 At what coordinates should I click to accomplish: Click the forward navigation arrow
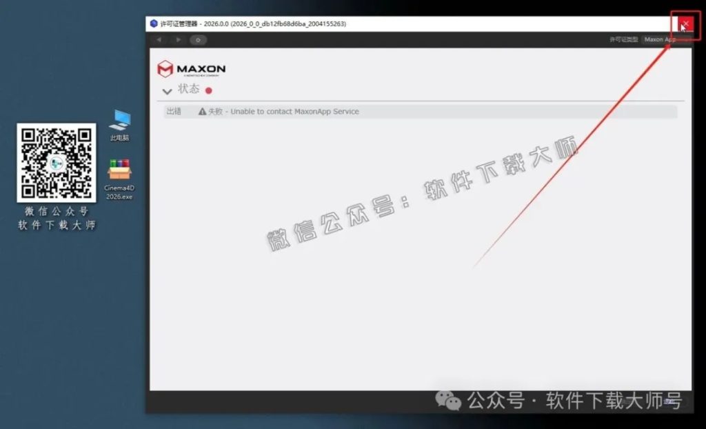(178, 40)
